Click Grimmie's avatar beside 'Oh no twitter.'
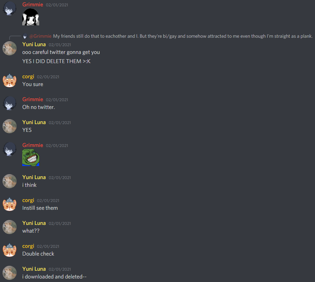Viewport: 315px width, 282px height. pyautogui.click(x=10, y=103)
